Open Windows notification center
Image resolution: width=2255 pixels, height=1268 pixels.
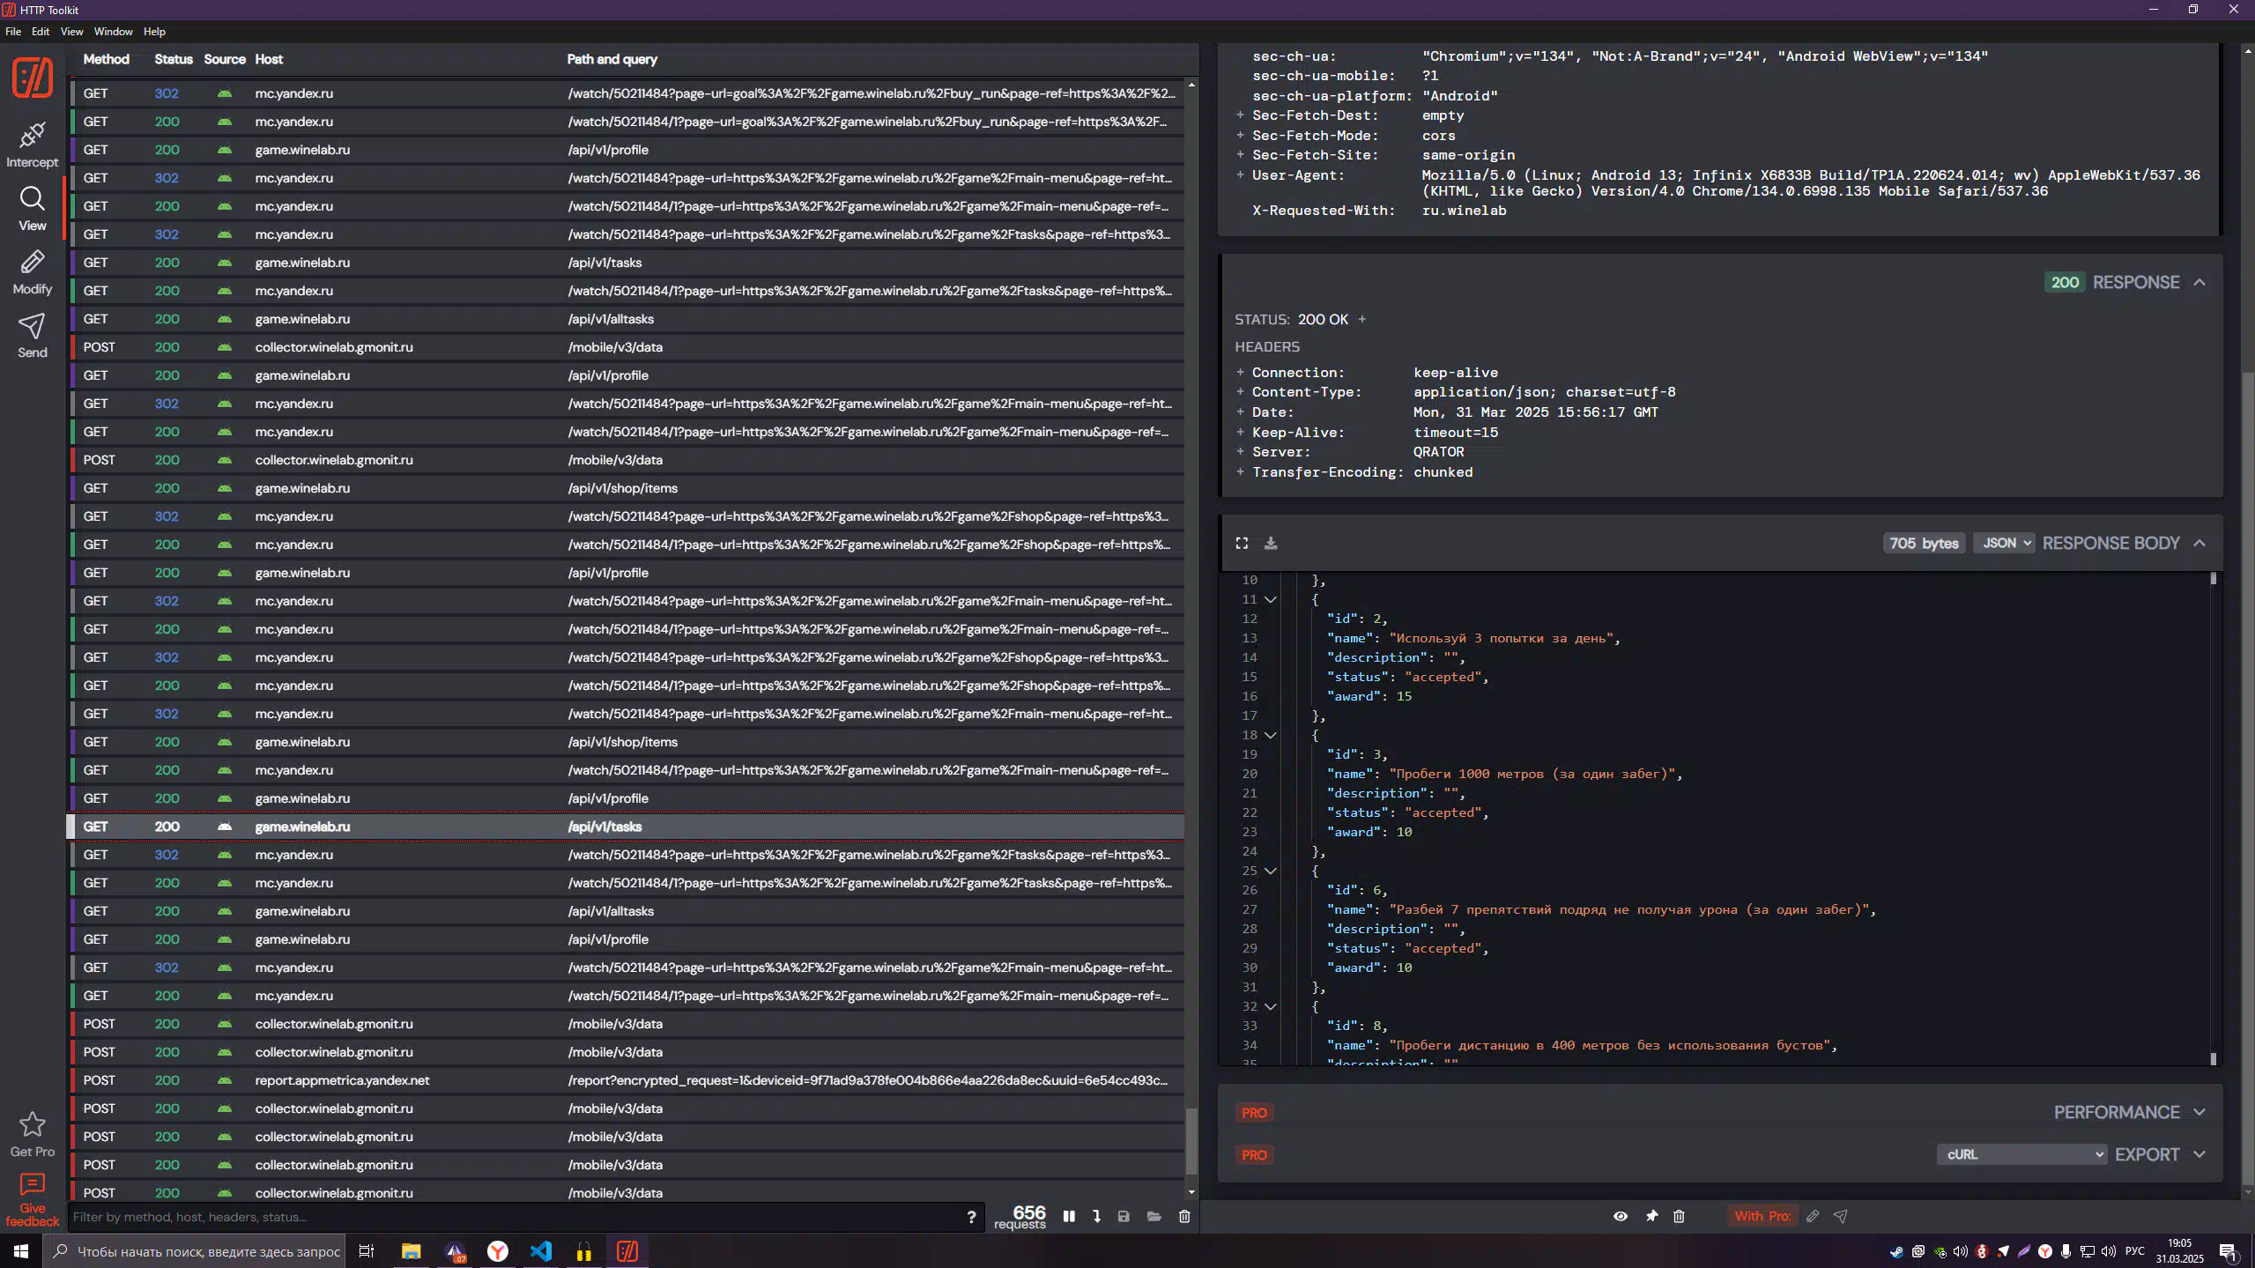[x=2229, y=1251]
